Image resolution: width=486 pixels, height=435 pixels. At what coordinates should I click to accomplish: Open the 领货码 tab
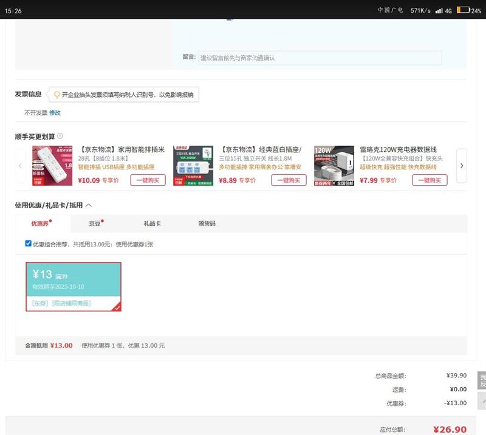(207, 223)
